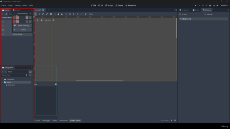This screenshot has height=129, width=230.
Task: Lock the selected node
Action: tap(78, 14)
